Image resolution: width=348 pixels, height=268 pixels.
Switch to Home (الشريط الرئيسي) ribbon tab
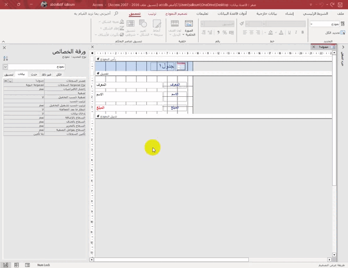point(316,14)
